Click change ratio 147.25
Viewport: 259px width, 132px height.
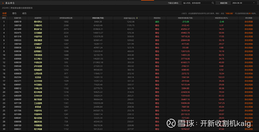tap(221, 103)
